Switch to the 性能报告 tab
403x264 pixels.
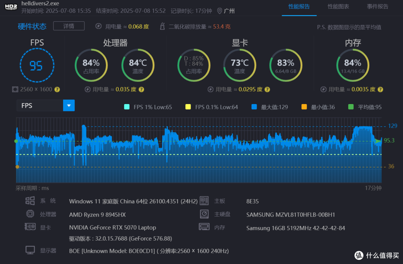[x=299, y=7]
